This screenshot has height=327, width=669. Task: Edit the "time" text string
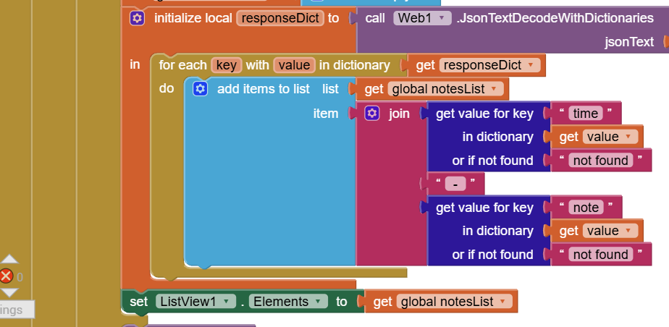pyautogui.click(x=585, y=114)
